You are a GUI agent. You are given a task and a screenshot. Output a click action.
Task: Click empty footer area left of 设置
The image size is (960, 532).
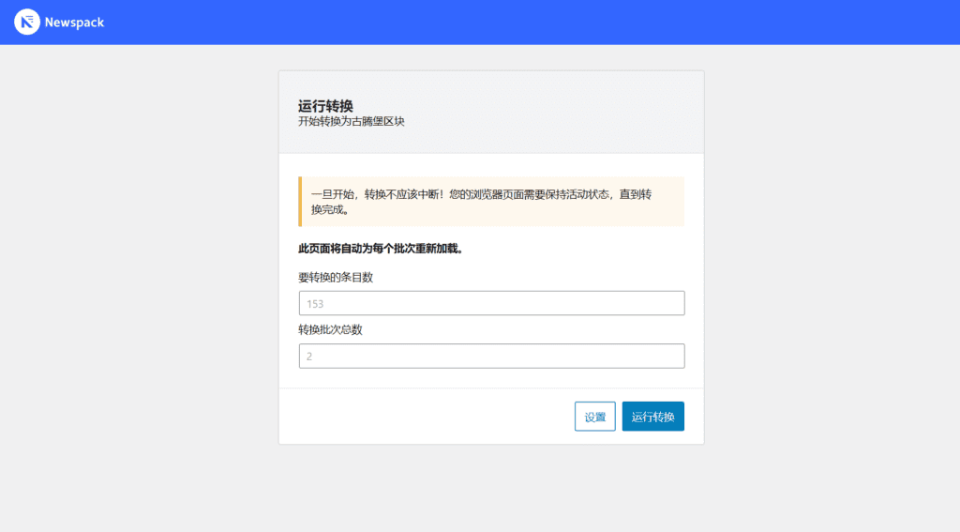click(422, 417)
